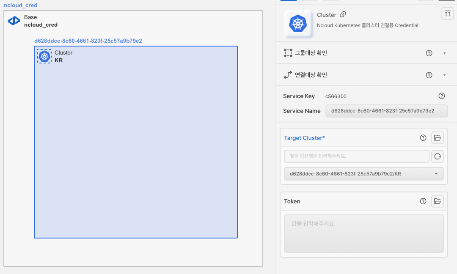Click the Token value text area
This screenshot has height=274, width=457.
click(x=364, y=234)
